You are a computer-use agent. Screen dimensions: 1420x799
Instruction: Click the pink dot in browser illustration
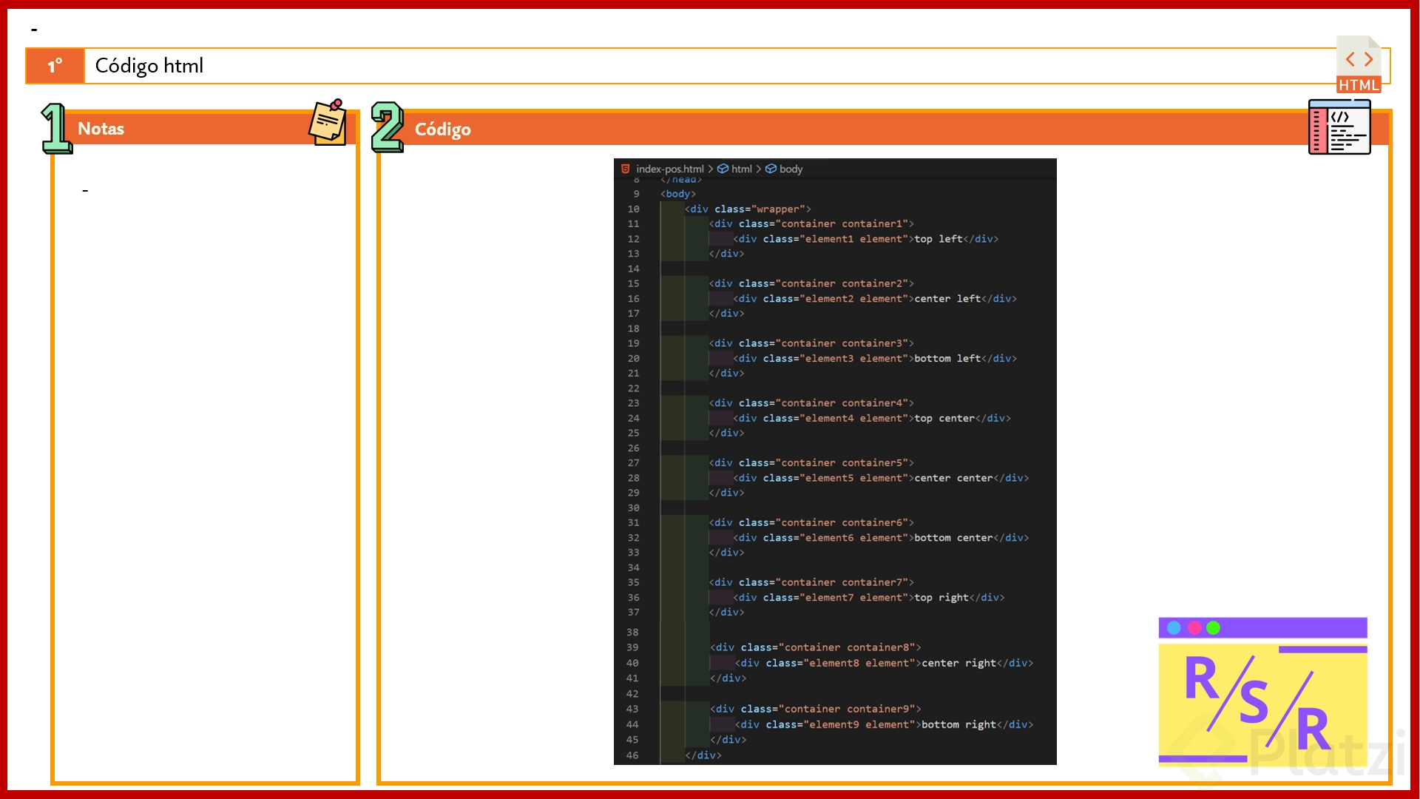tap(1194, 628)
